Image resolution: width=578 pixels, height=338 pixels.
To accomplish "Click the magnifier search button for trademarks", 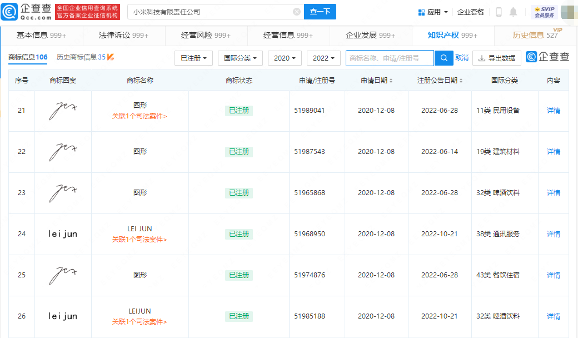I will click(444, 58).
